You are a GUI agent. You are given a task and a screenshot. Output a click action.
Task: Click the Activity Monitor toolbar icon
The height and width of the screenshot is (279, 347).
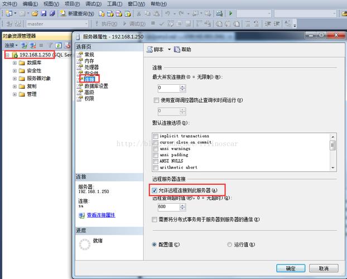point(219,13)
